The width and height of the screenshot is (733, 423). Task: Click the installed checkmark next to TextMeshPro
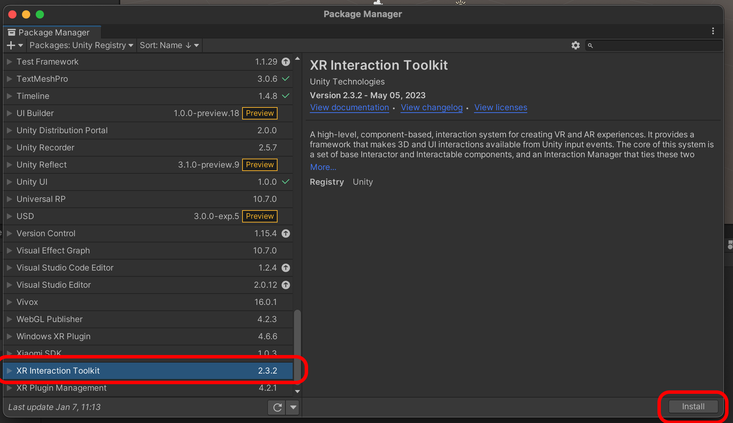tap(286, 79)
